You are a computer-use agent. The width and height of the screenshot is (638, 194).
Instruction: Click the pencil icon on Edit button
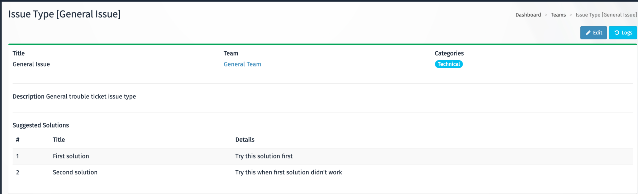[x=588, y=33]
